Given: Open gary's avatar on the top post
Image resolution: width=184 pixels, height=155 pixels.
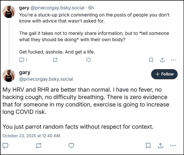Looking at the screenshot, I should tap(9, 12).
